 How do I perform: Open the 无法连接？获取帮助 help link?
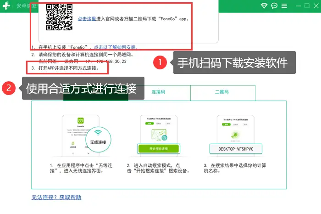click(56, 197)
